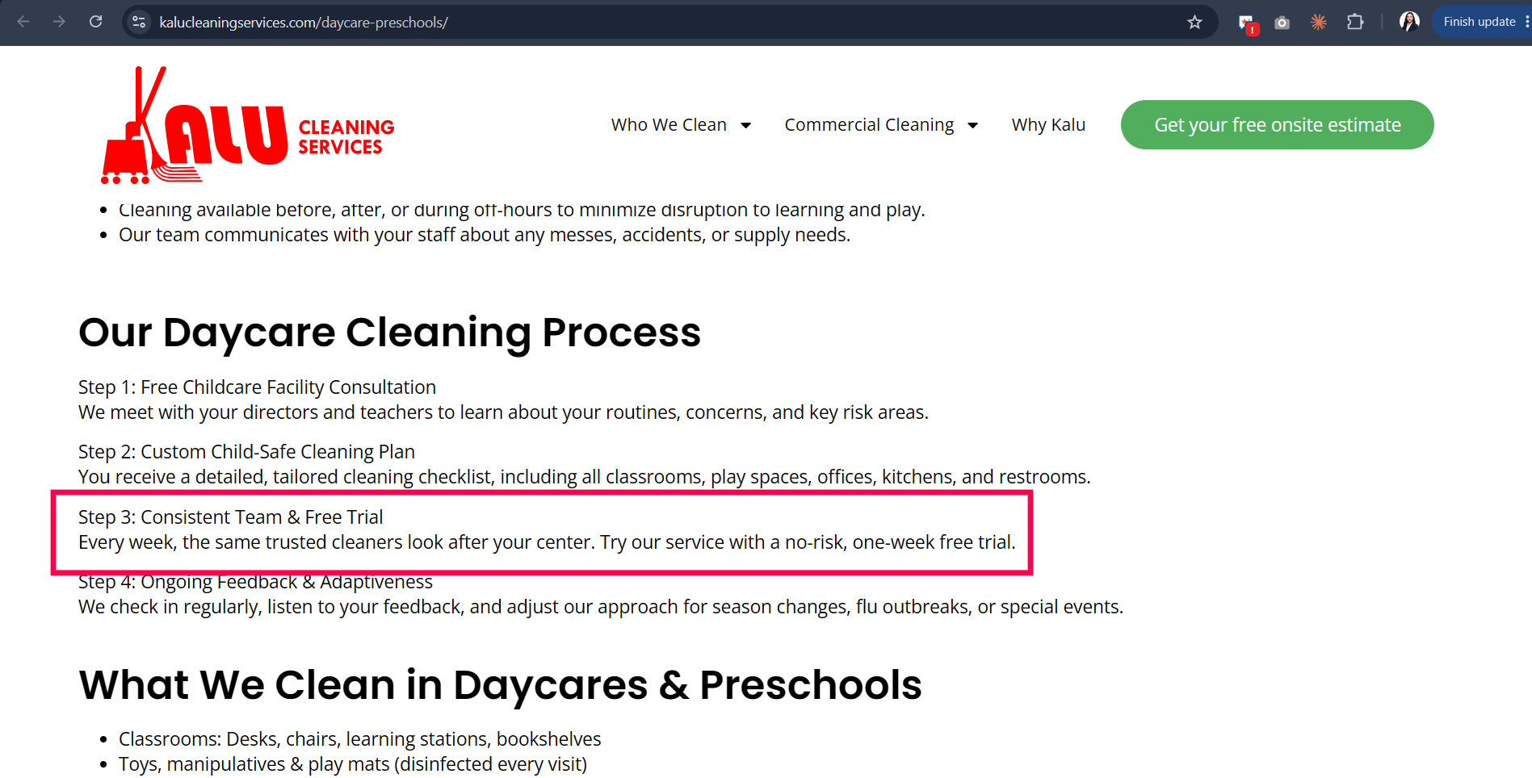Open site information icon in address bar
The width and height of the screenshot is (1532, 778).
coord(139,22)
